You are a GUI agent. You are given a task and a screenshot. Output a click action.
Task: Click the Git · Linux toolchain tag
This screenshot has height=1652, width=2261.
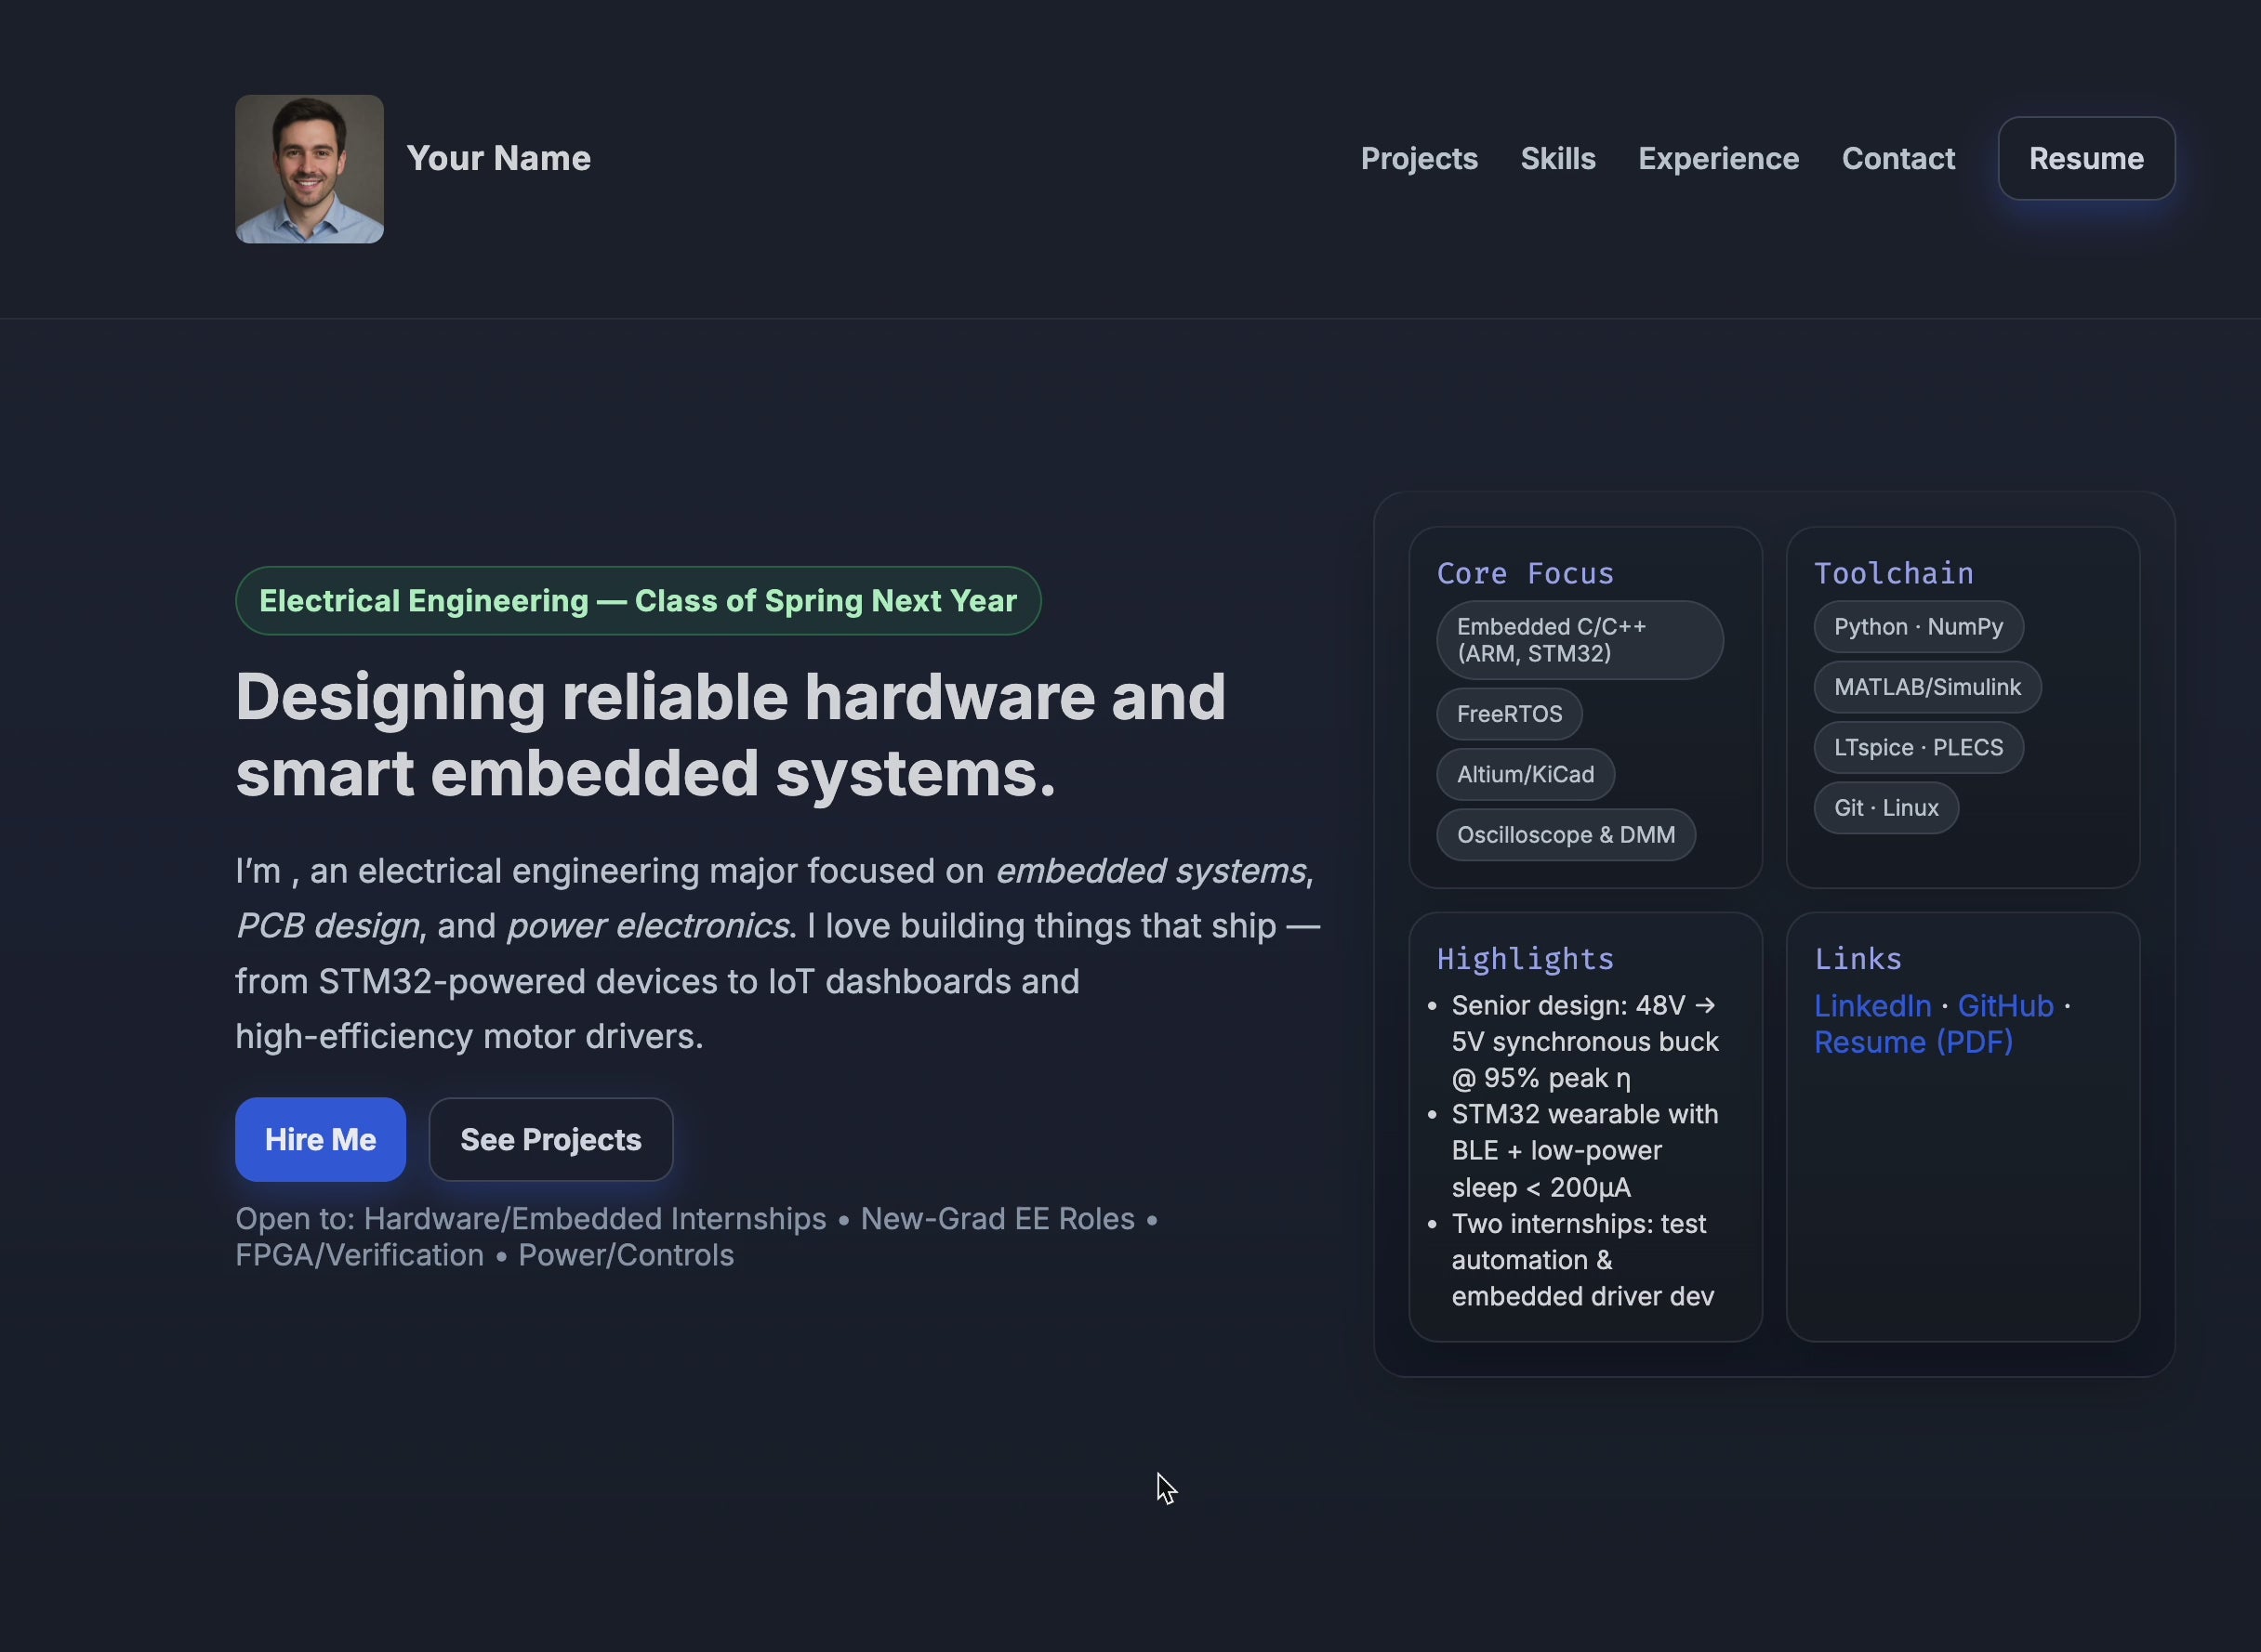[1885, 808]
